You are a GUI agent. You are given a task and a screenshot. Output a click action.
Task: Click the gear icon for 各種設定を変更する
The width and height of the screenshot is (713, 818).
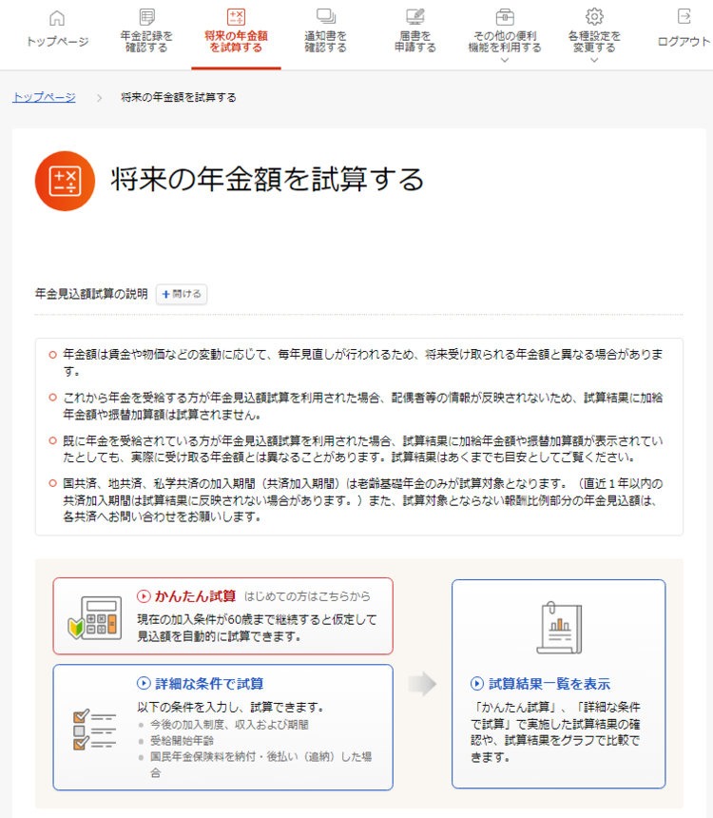594,17
